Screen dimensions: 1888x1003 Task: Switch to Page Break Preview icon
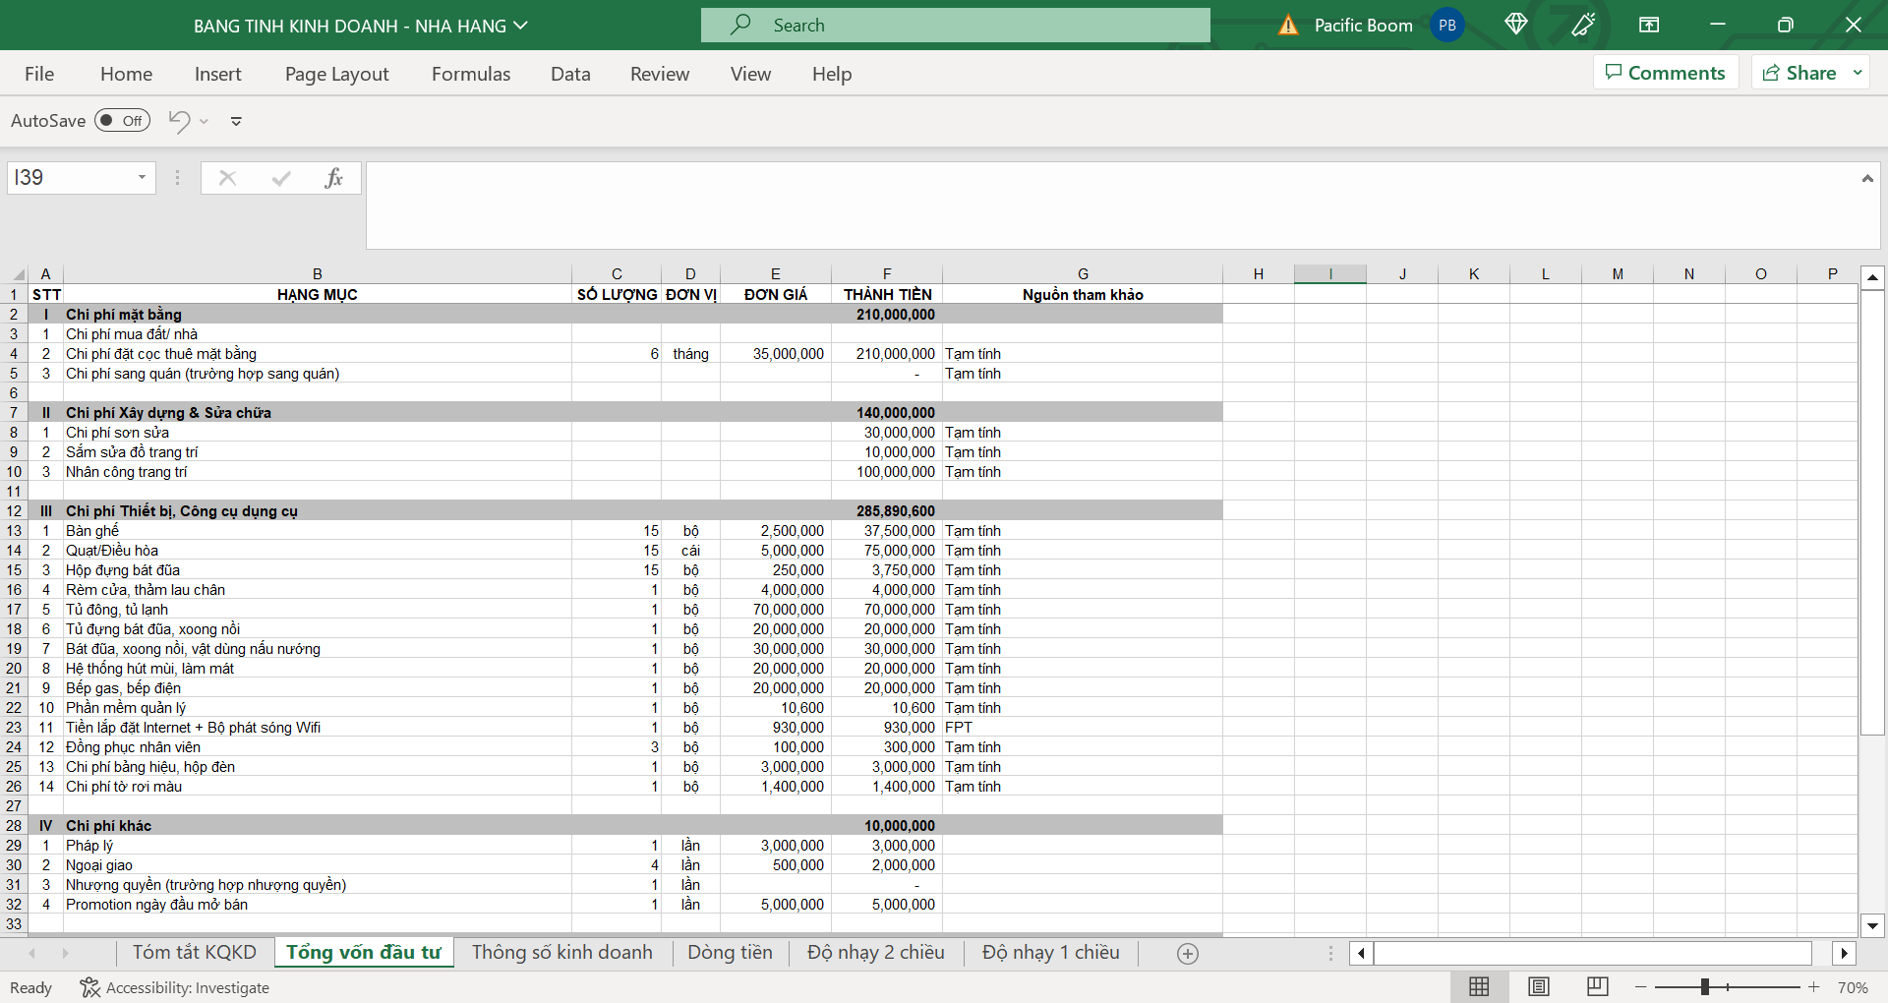coord(1597,986)
